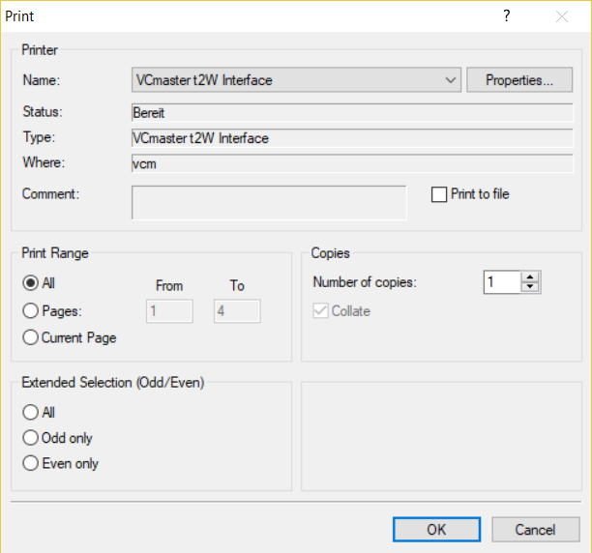The width and height of the screenshot is (592, 553).
Task: Decrease number of copies with down arrow
Action: pyautogui.click(x=530, y=287)
